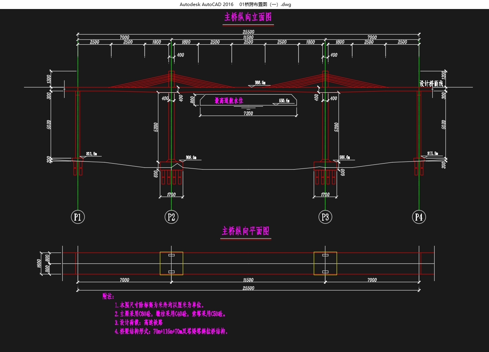The width and height of the screenshot is (489, 352).
Task: Click note 3 设计荷载：高速铁路
Action: coord(138,322)
